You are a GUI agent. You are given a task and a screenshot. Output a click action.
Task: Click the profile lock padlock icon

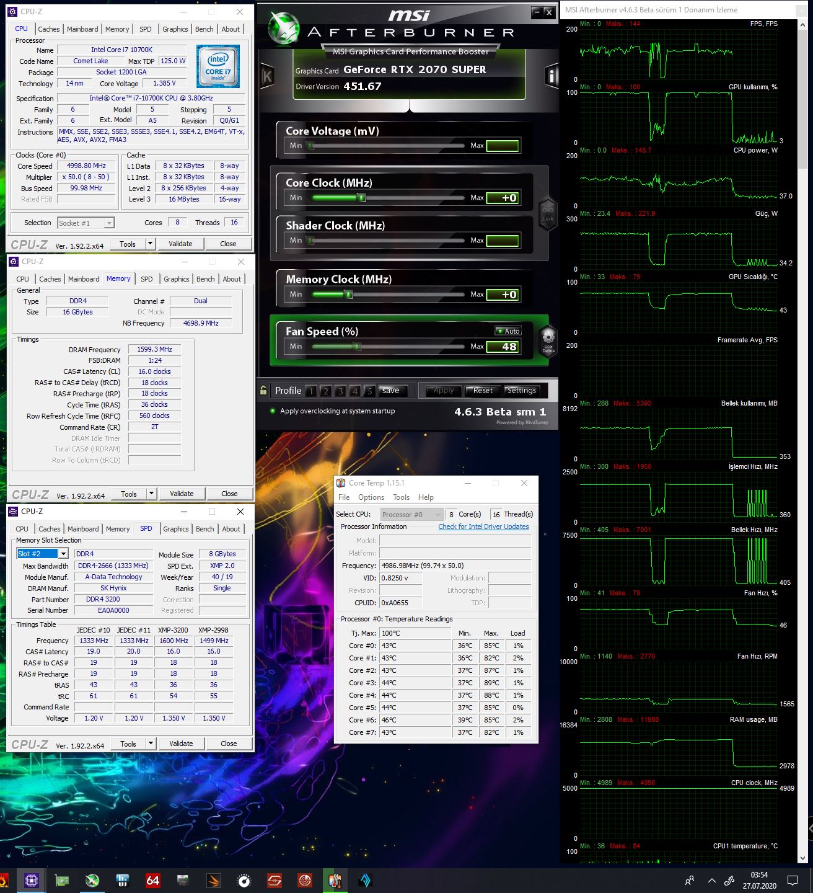click(x=263, y=391)
